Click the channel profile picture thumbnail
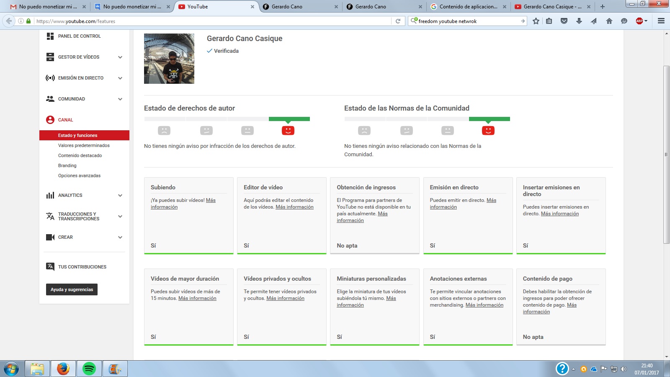Viewport: 670px width, 377px height. [x=169, y=59]
